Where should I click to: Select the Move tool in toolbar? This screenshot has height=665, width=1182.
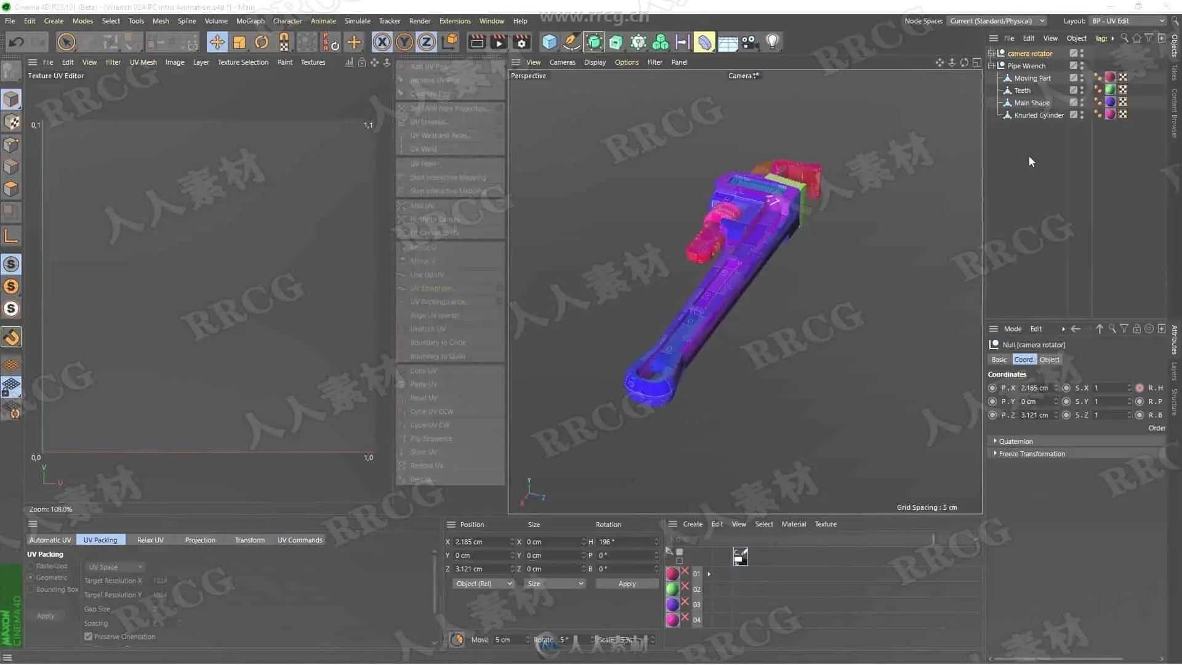(217, 42)
